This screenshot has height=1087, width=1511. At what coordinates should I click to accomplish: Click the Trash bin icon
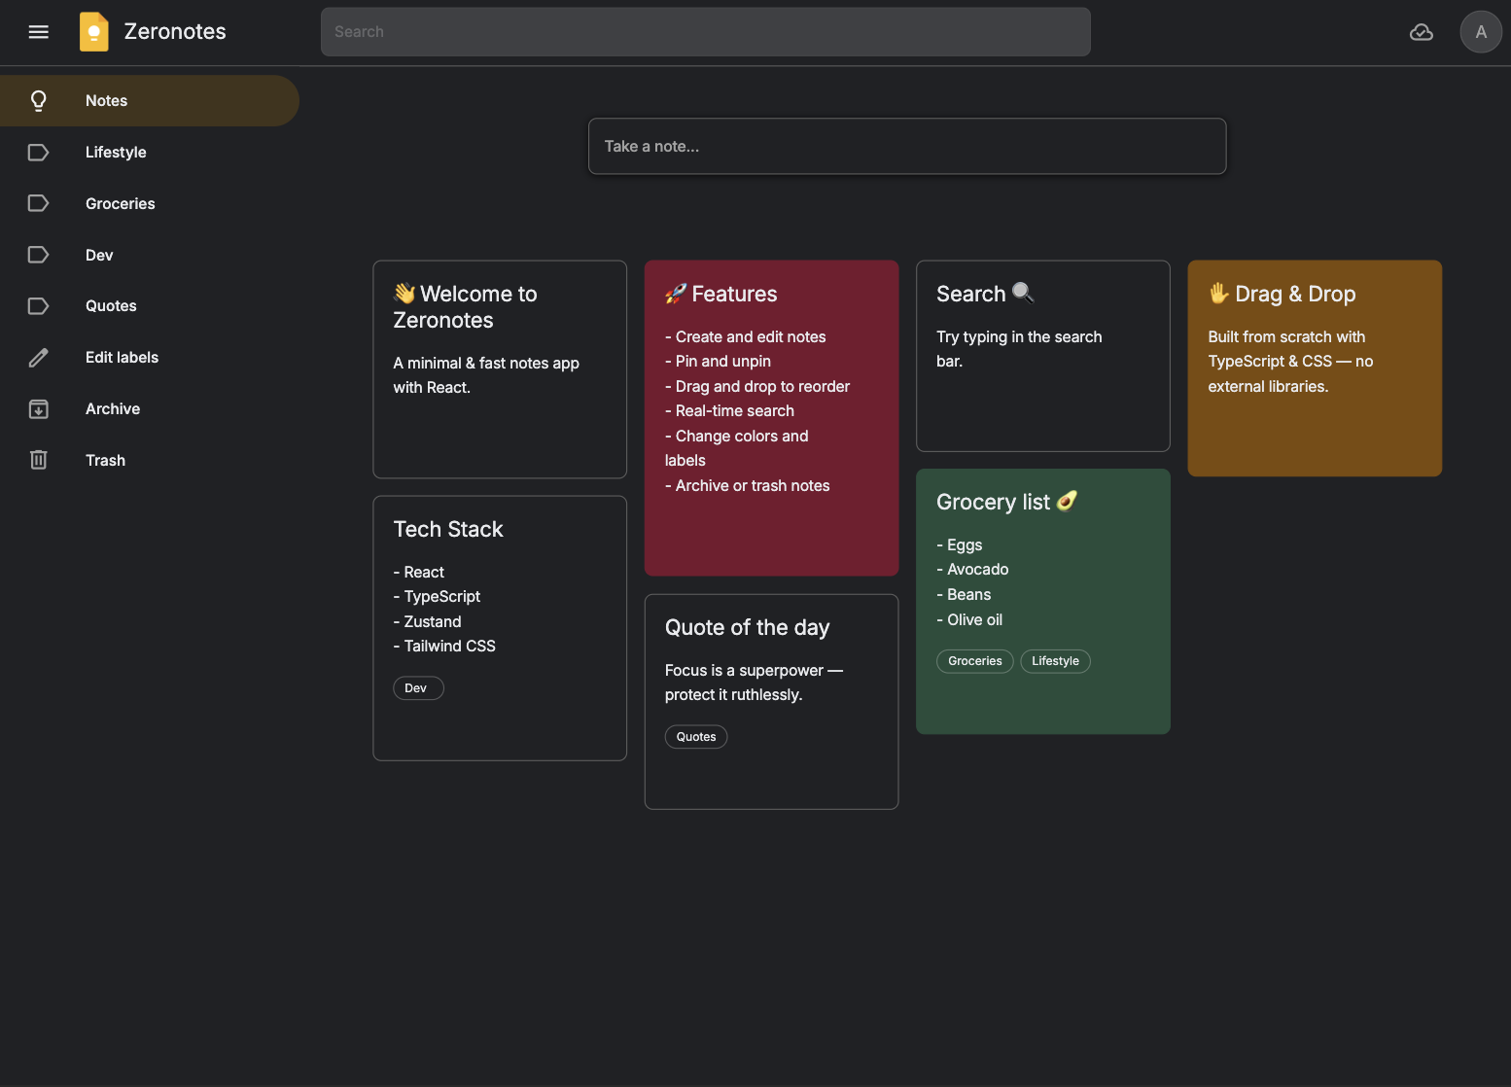point(39,460)
